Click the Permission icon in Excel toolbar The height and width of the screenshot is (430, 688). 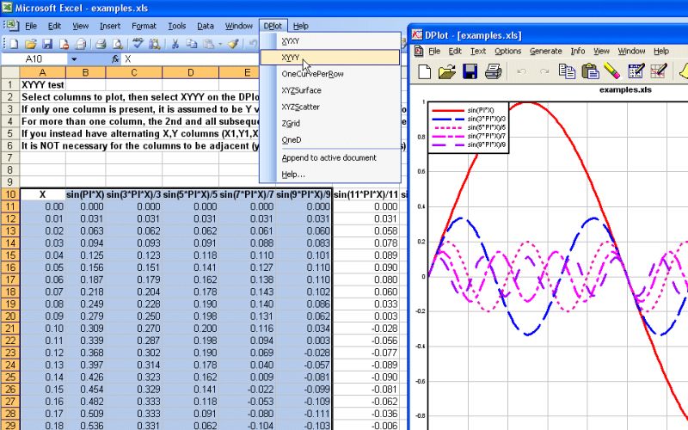(64, 44)
